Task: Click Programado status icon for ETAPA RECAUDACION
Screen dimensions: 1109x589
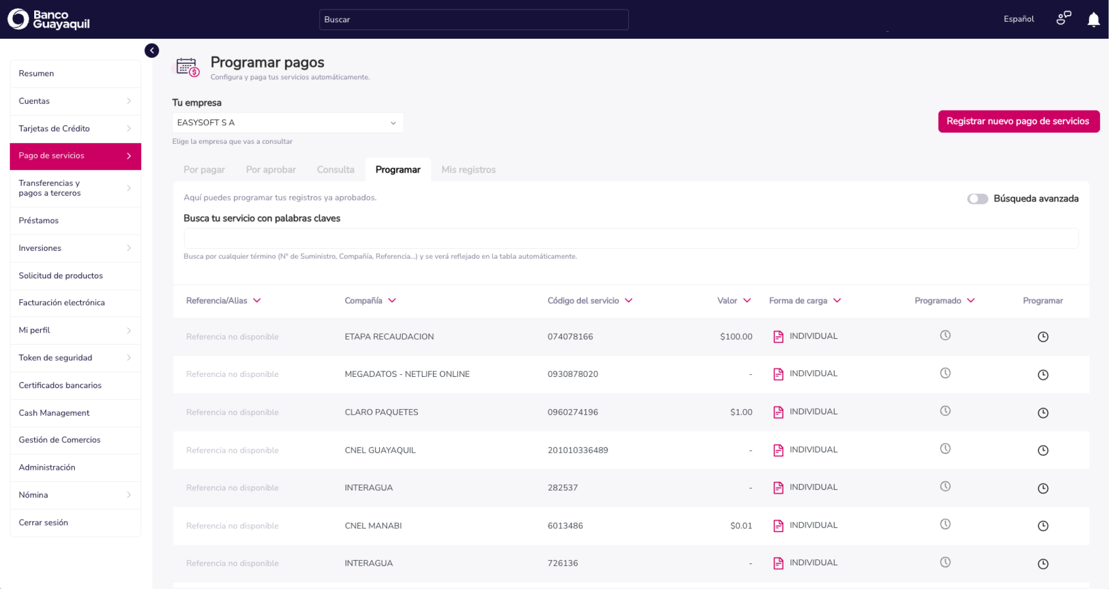Action: pos(945,335)
